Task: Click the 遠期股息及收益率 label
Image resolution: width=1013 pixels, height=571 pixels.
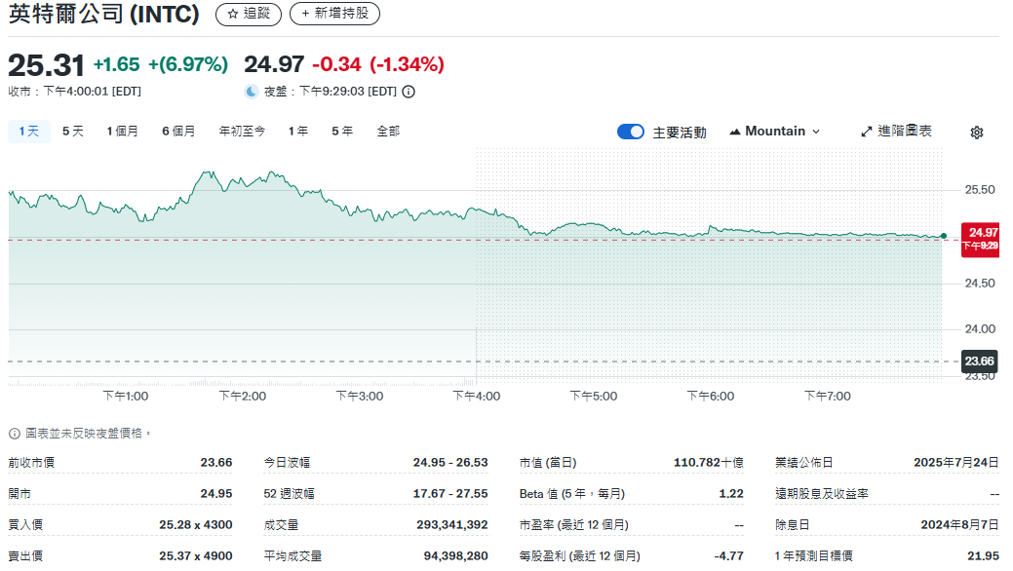Action: [822, 493]
